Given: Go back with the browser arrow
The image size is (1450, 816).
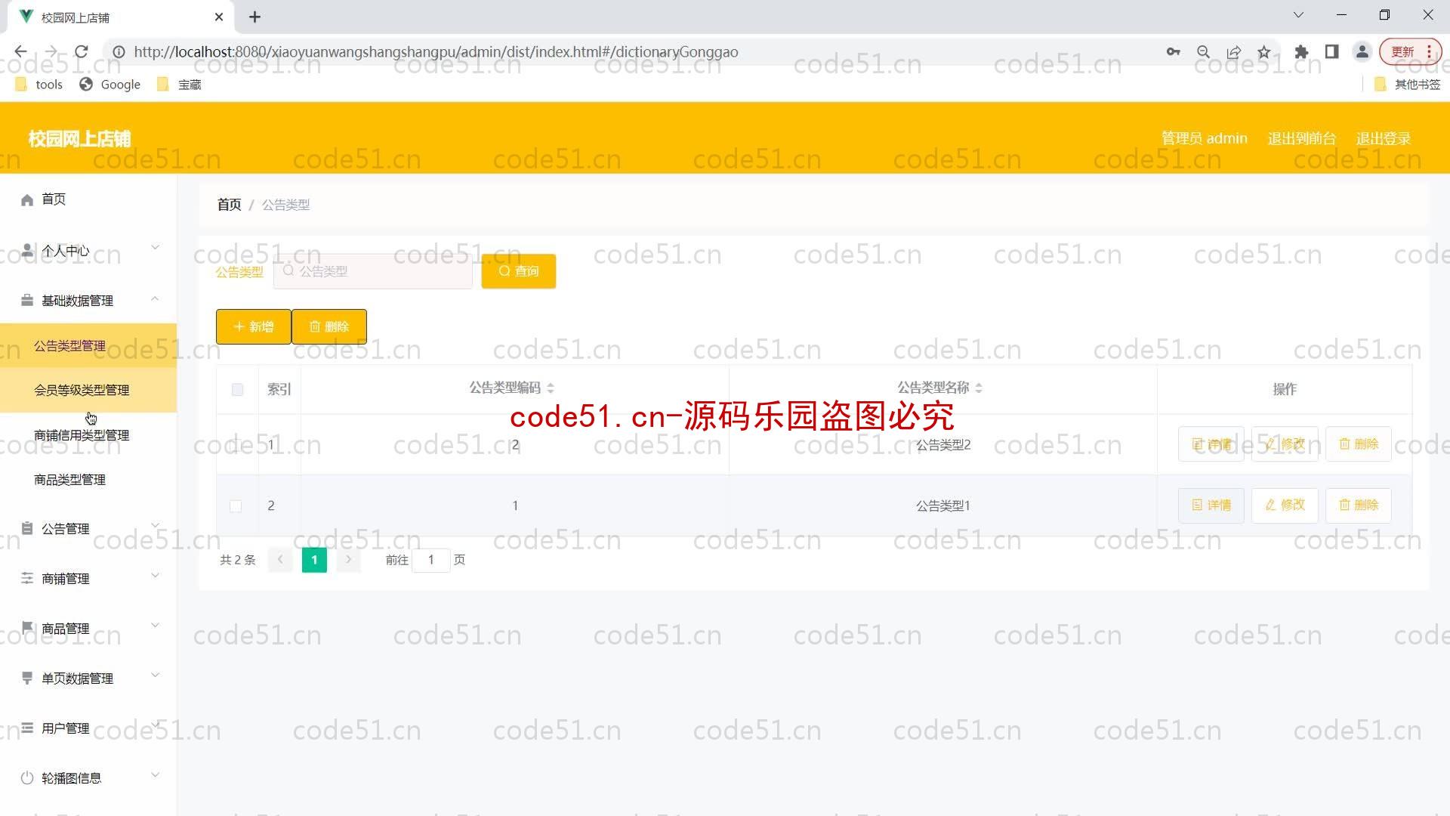Looking at the screenshot, I should coord(20,51).
